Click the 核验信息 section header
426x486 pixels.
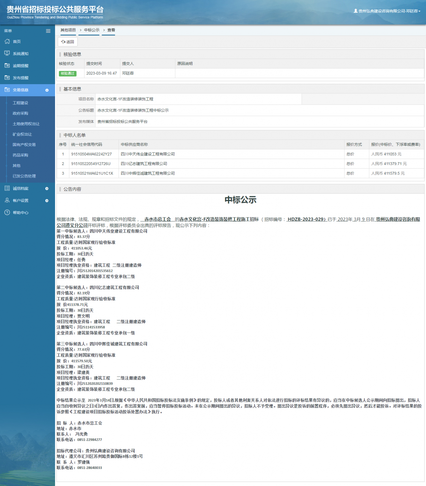72,54
